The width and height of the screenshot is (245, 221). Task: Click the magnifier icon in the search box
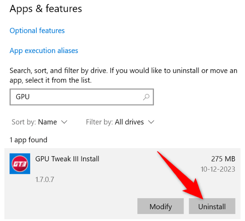point(146,97)
